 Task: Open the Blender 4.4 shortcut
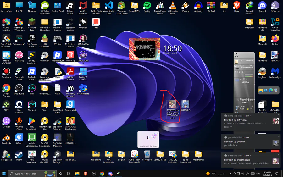pos(6,139)
